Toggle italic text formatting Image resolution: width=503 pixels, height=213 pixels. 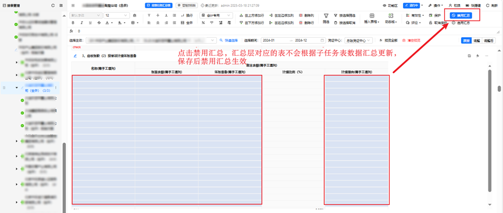tap(81, 23)
